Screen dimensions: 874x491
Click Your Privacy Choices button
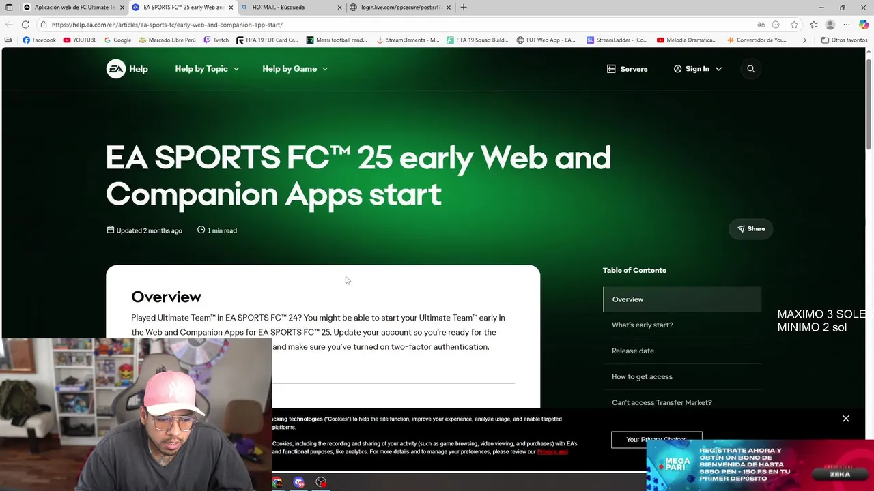[656, 439]
